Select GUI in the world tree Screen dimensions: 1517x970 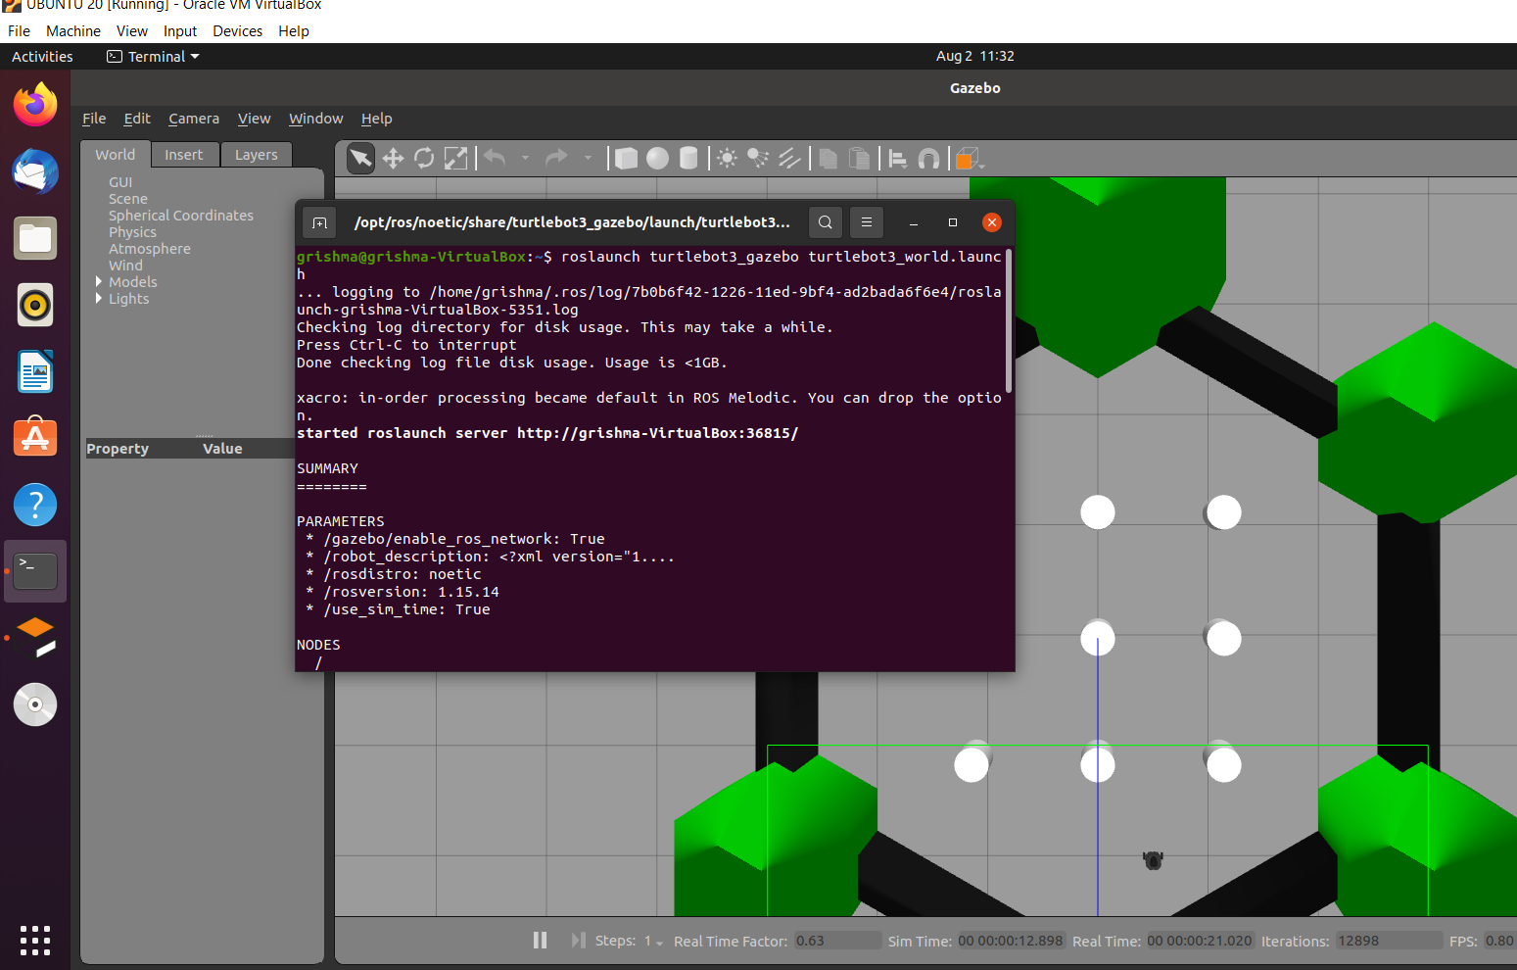point(120,182)
